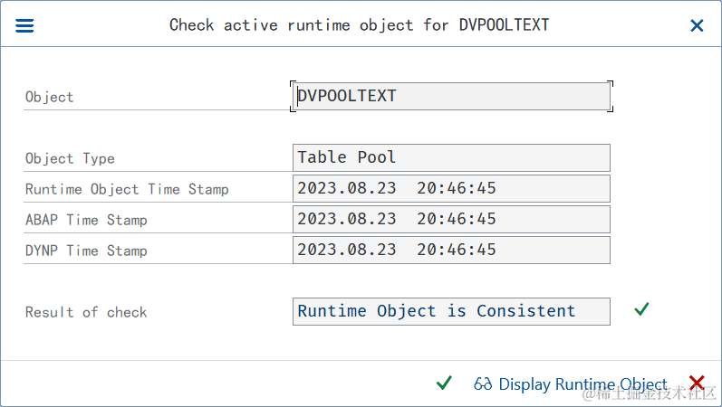This screenshot has width=722, height=407.
Task: Click Display Runtime Object button
Action: click(571, 384)
